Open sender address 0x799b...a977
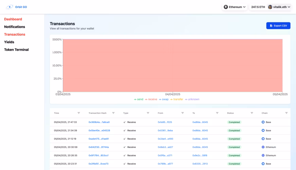Image resolution: width=296 pixels, height=170 pixels. pos(165,164)
